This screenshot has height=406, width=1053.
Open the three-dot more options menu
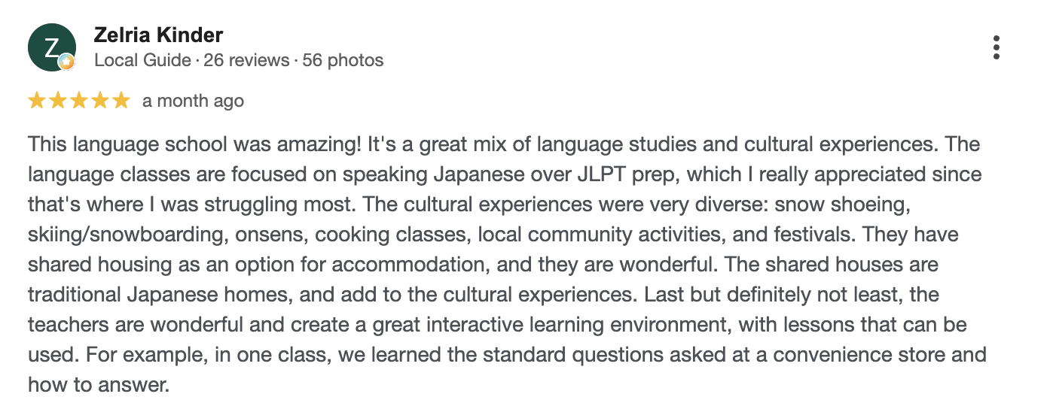(x=996, y=47)
